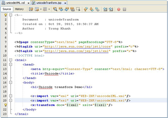Image resolution: width=168 pixels, height=118 pixels.
Task: Click the x:transform tag name
Action: (44, 105)
